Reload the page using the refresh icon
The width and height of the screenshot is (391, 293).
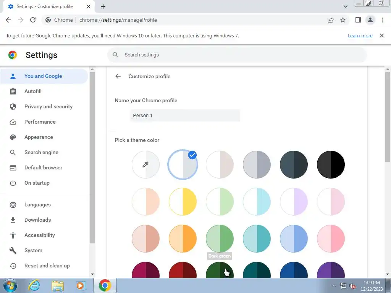(x=33, y=20)
